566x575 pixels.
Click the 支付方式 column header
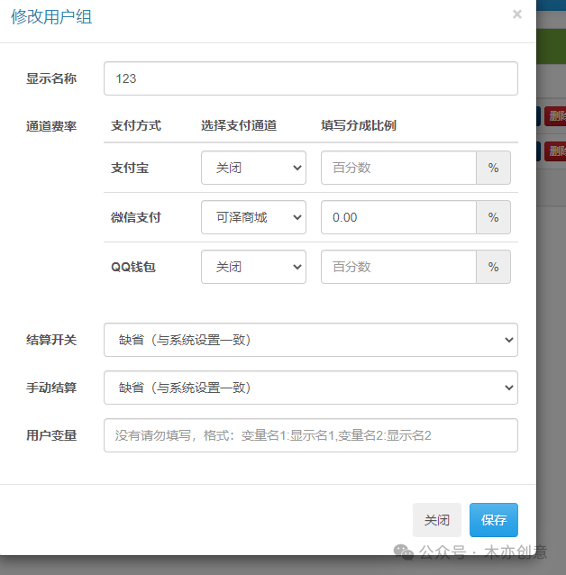[136, 125]
